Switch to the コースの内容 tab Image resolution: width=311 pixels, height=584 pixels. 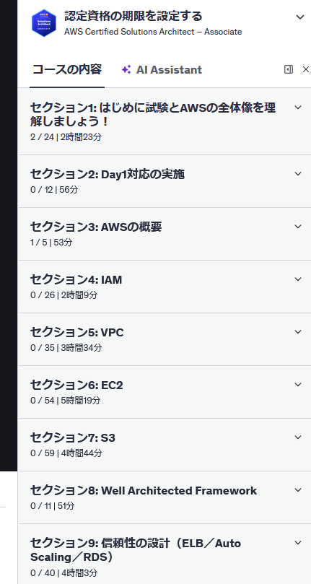67,69
